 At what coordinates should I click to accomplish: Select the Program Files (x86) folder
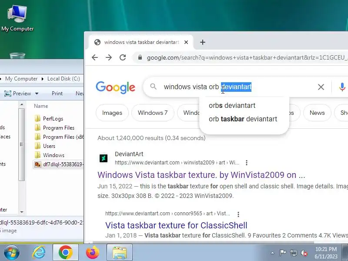pyautogui.click(x=59, y=137)
